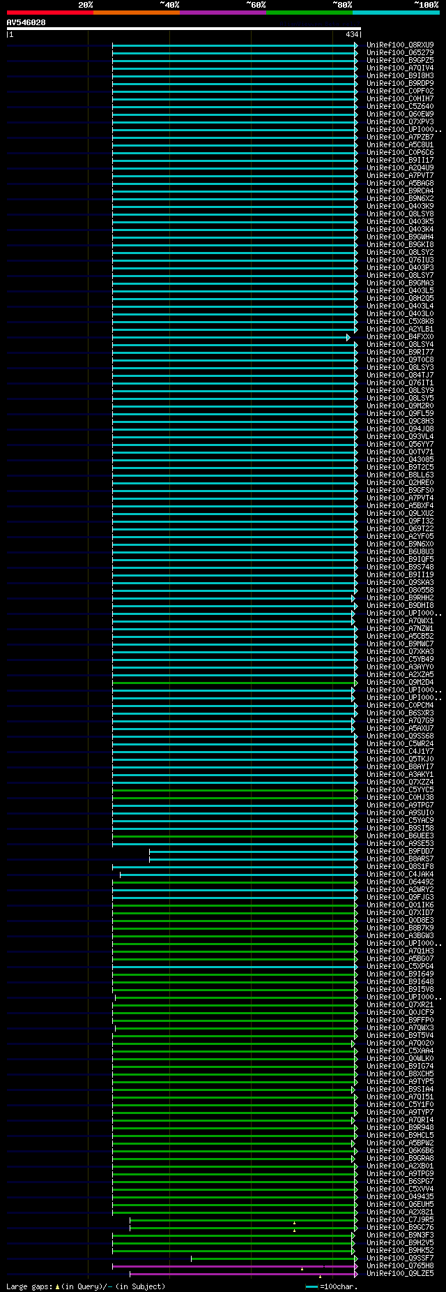446x1292 pixels.
Task: Pick hit UniRef100_O64492
Action: (x=400, y=882)
